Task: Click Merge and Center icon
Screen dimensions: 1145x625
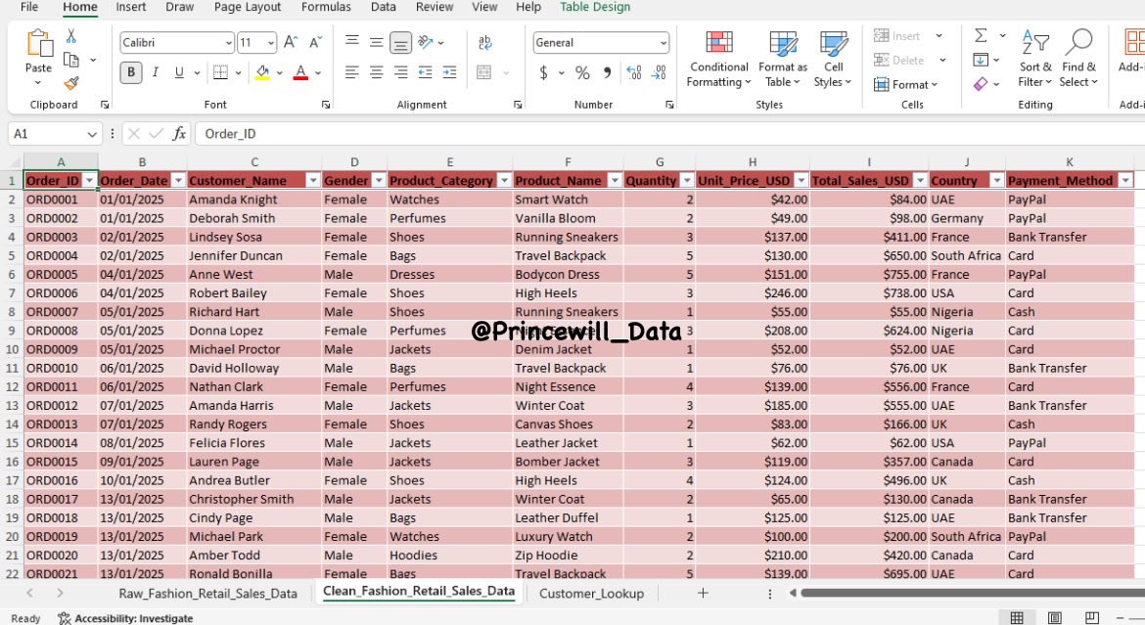Action: point(484,72)
